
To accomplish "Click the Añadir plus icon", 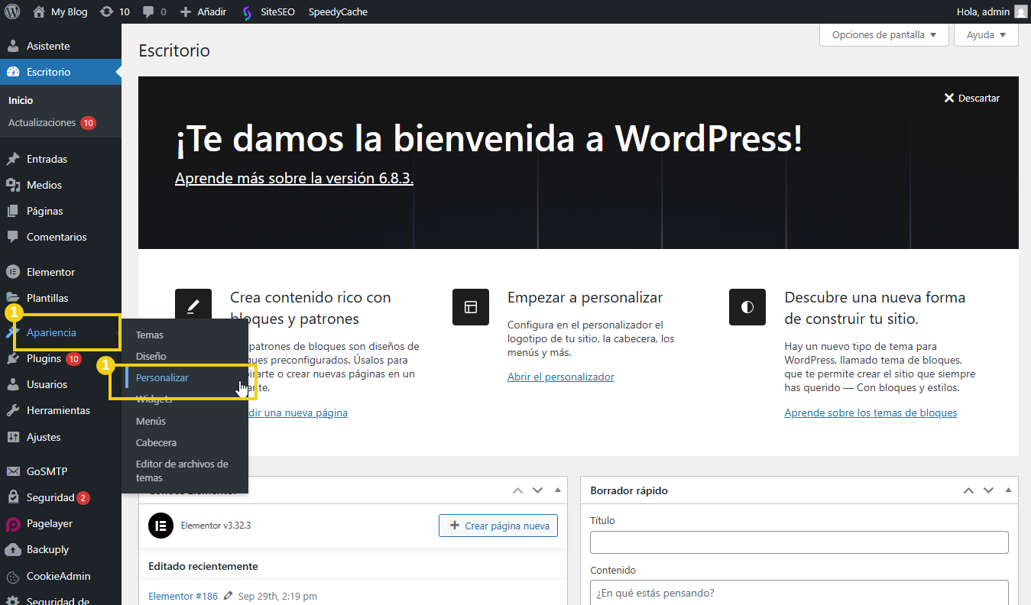I will pos(185,11).
